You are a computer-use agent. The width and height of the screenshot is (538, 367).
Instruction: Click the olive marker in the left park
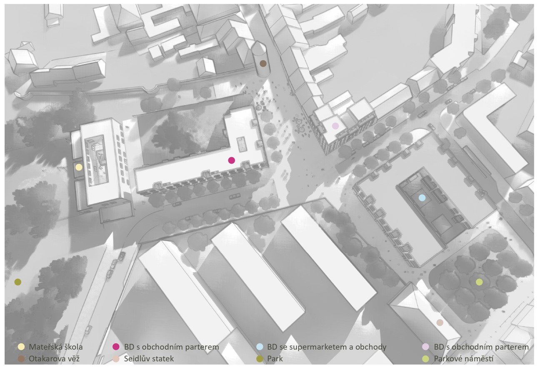coord(18,282)
